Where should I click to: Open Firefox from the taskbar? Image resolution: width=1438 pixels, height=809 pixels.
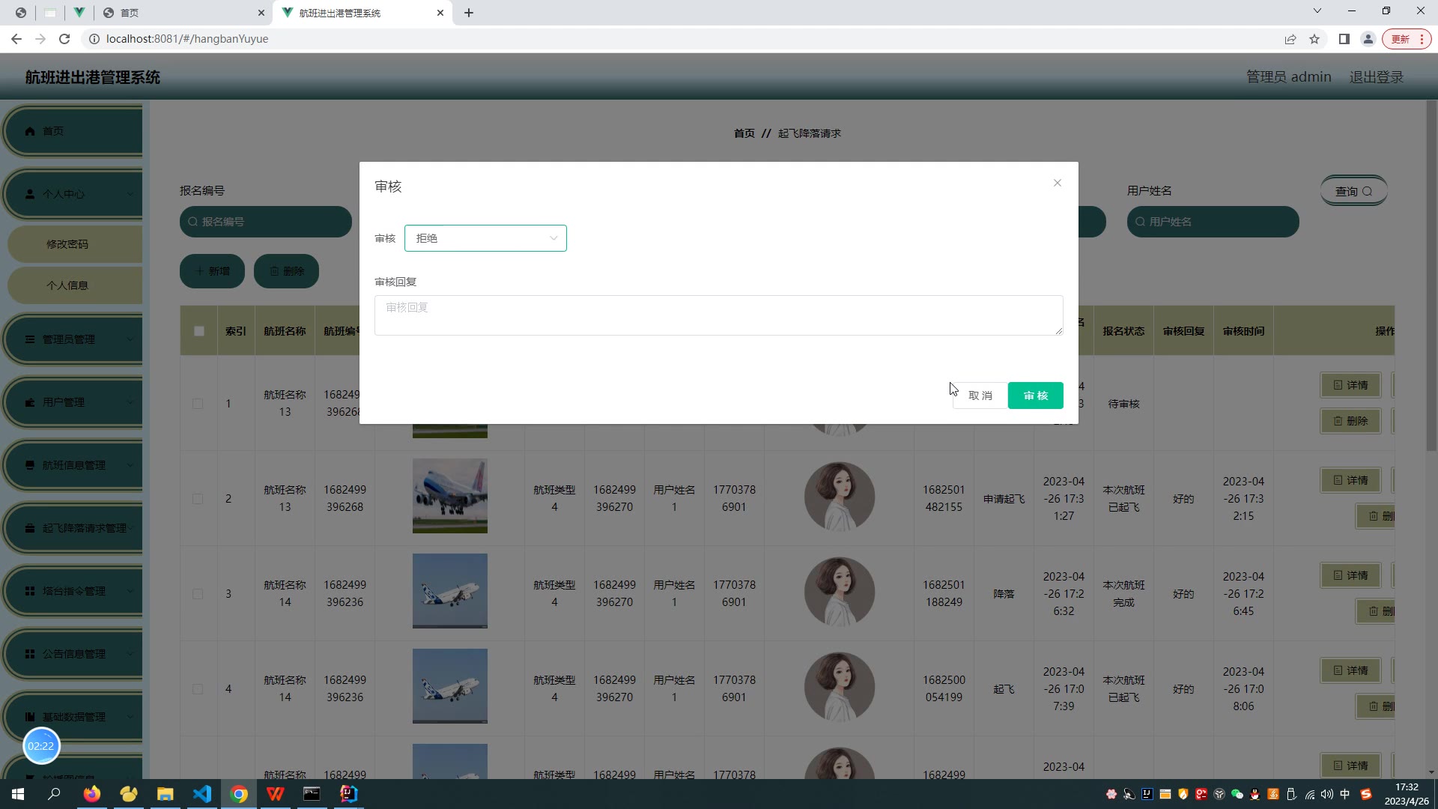point(92,794)
